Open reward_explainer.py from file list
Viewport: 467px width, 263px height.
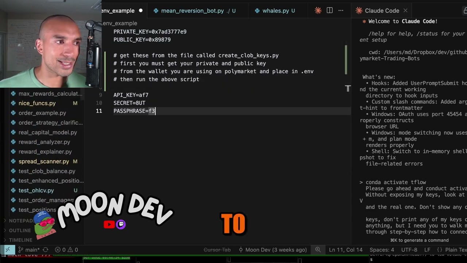tap(45, 152)
